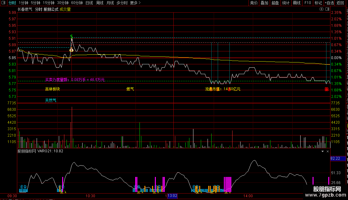Click the 叠加 overlay button
The image size is (348, 200).
pyautogui.click(x=264, y=3)
